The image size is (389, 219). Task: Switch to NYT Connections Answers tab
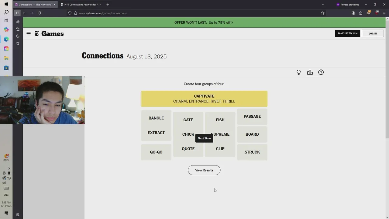(81, 5)
